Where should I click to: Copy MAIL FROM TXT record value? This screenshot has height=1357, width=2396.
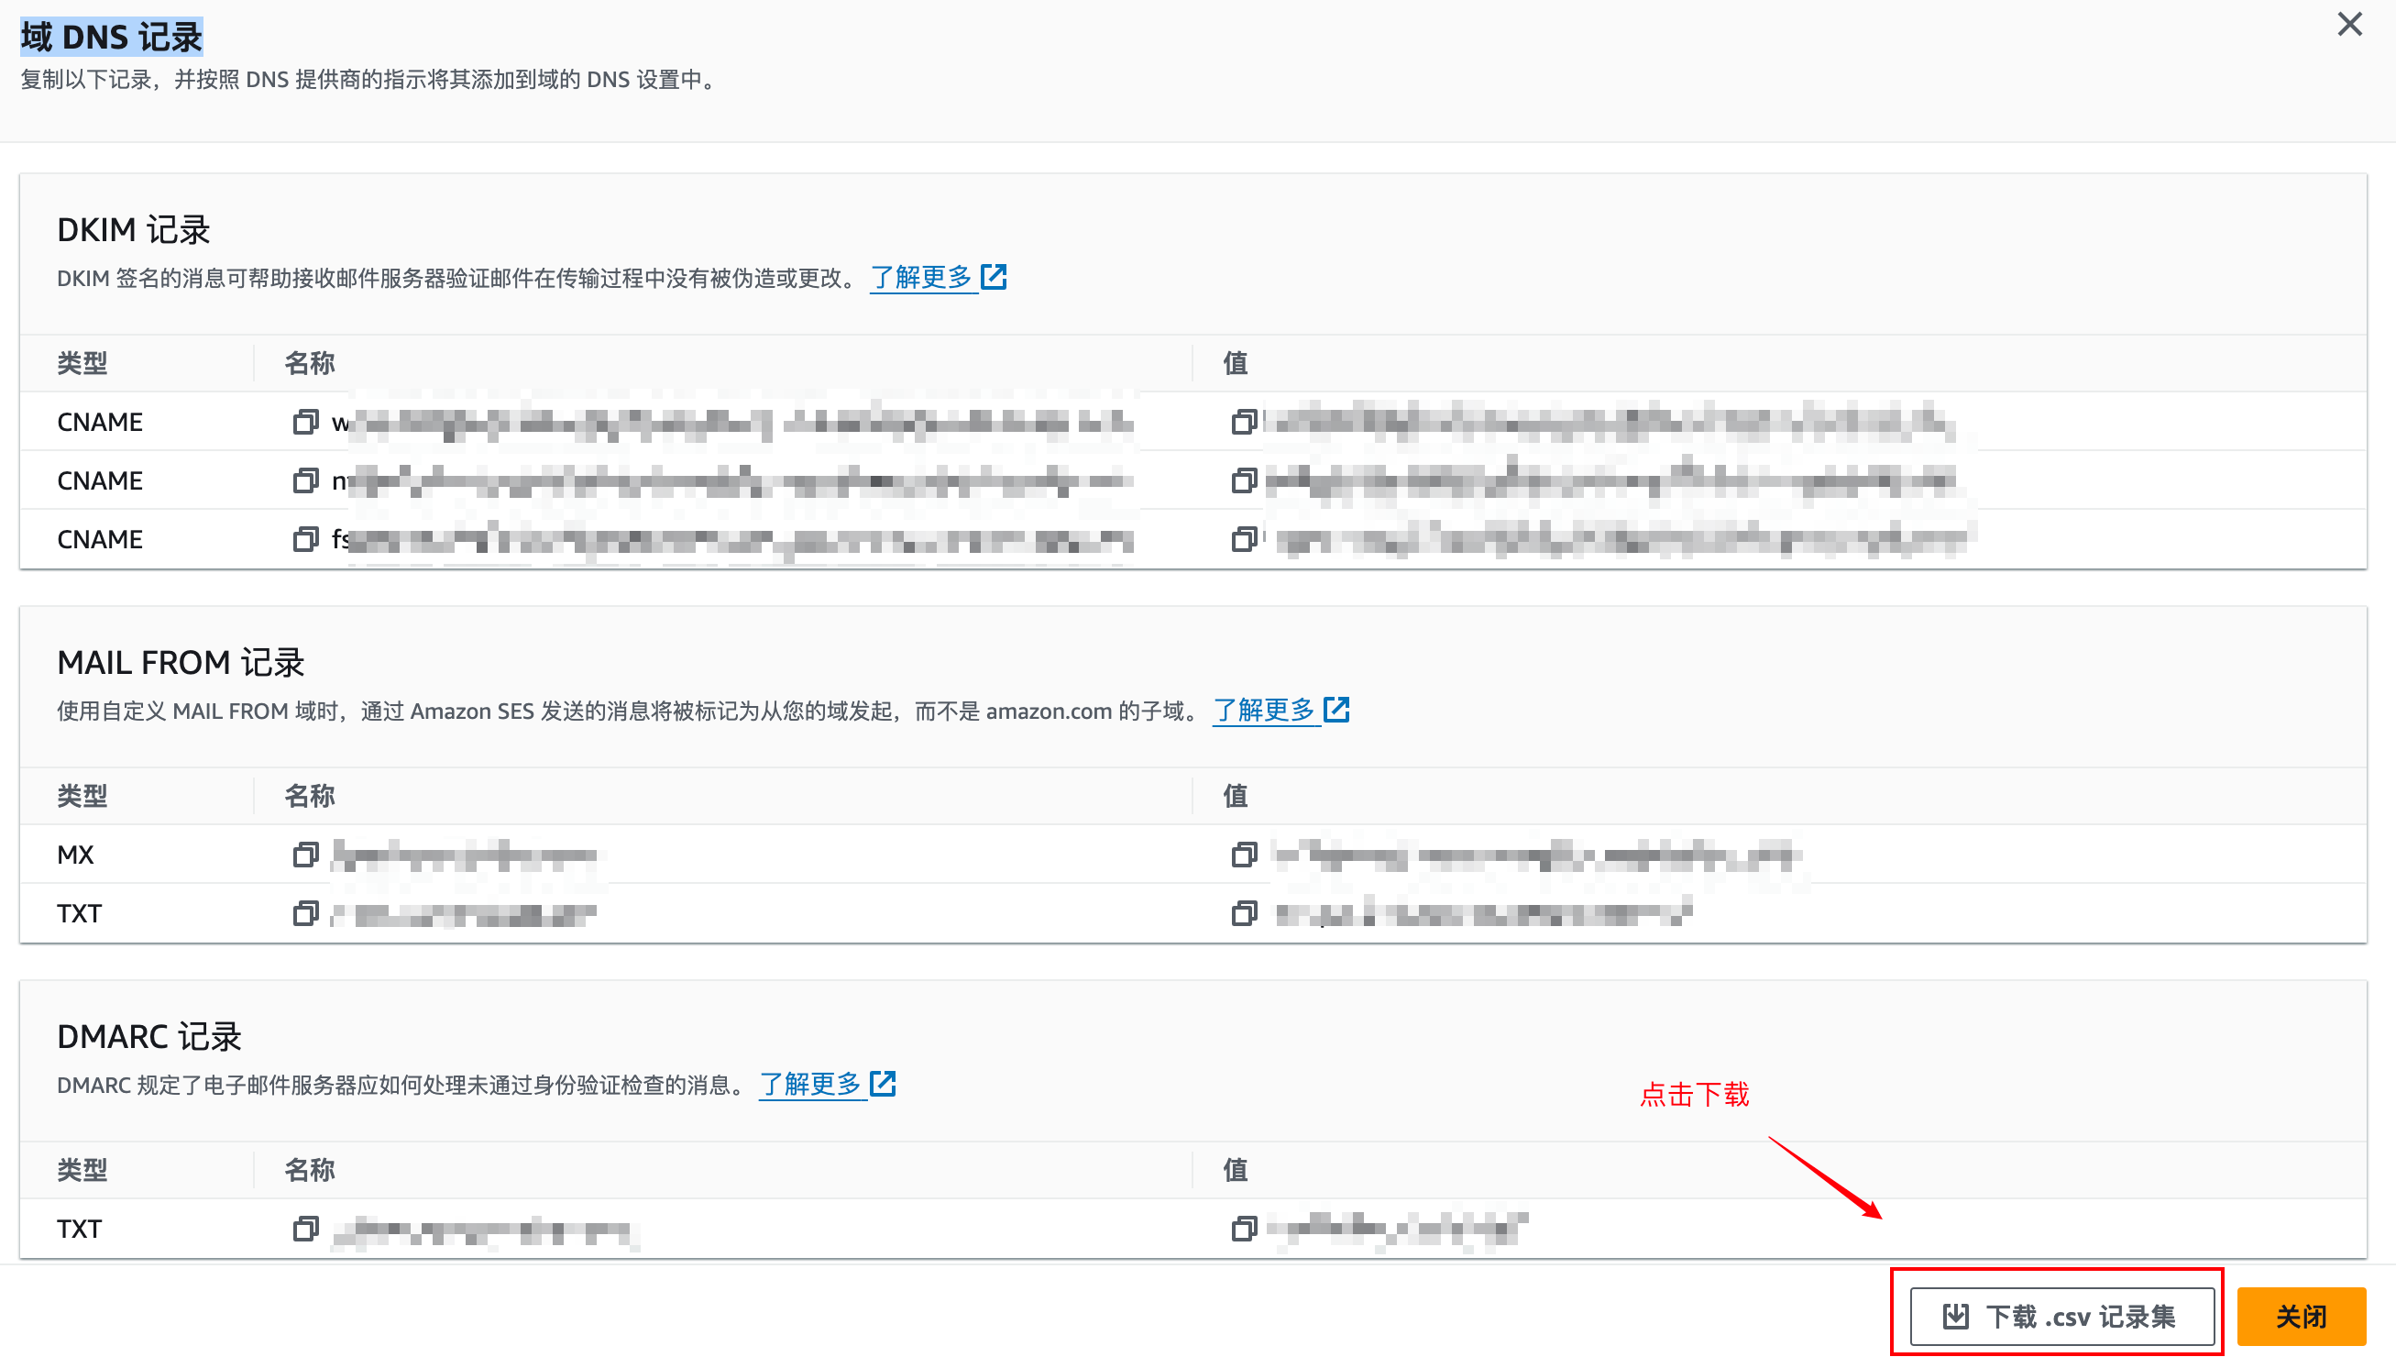tap(1244, 913)
